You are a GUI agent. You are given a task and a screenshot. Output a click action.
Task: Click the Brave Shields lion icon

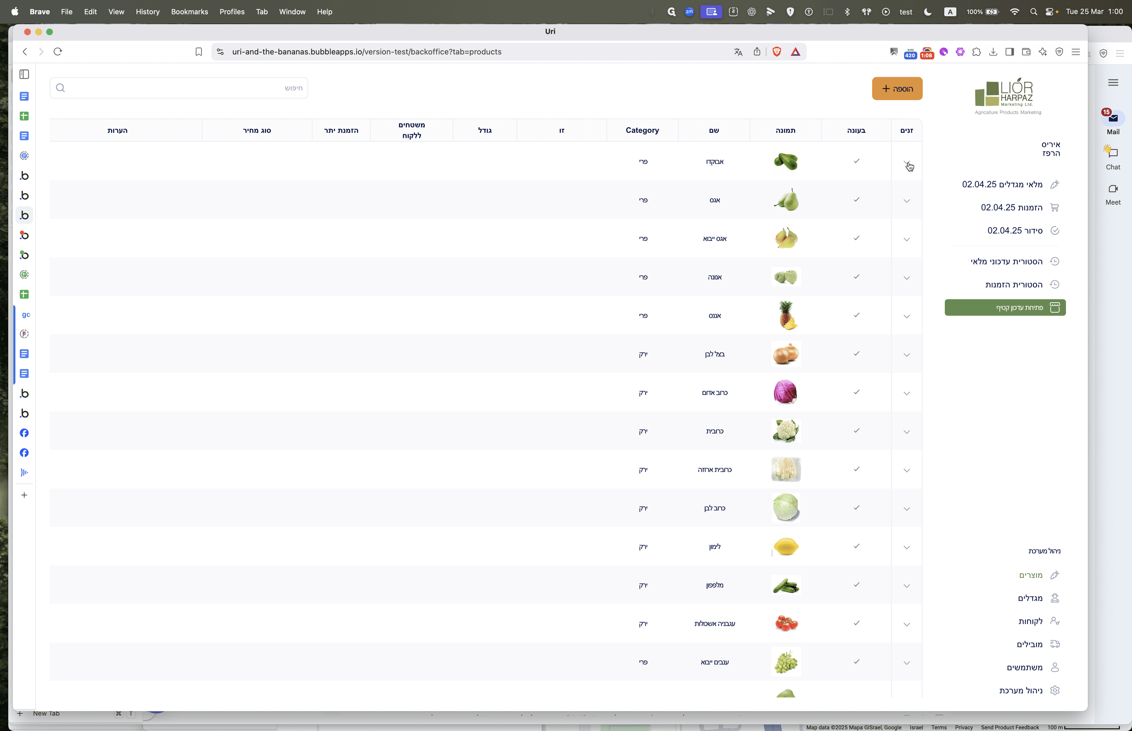tap(777, 52)
